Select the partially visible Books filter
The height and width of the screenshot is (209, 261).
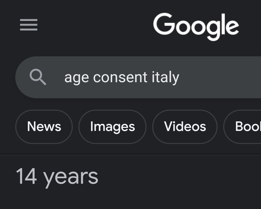coord(246,127)
